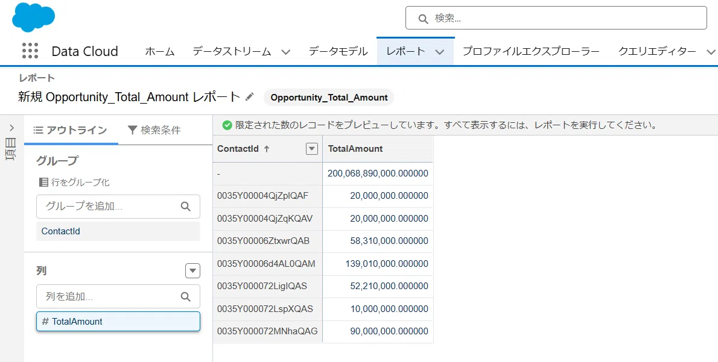
Task: Open the データモデル tab
Action: [338, 51]
